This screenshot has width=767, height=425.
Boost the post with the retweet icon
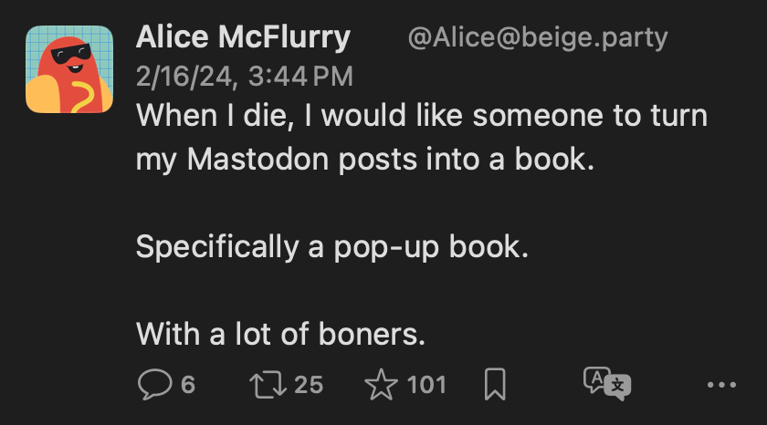(x=267, y=384)
